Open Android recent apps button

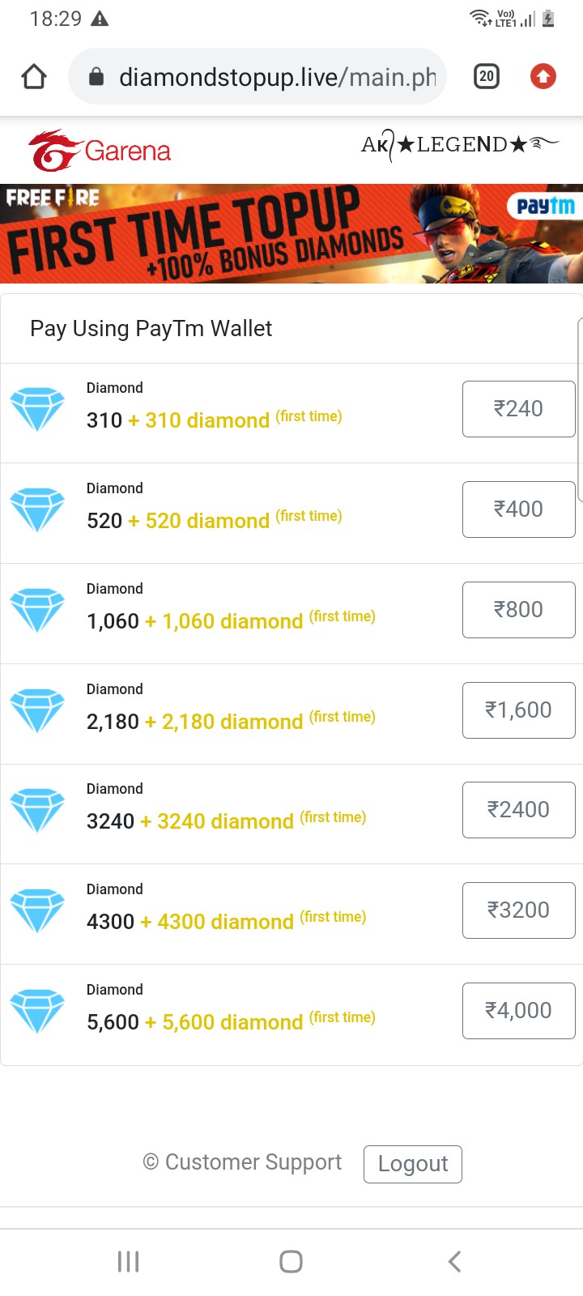129,1261
